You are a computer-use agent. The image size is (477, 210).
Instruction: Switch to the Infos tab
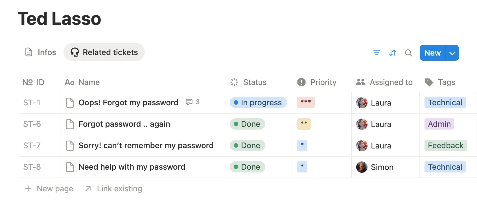(x=41, y=52)
